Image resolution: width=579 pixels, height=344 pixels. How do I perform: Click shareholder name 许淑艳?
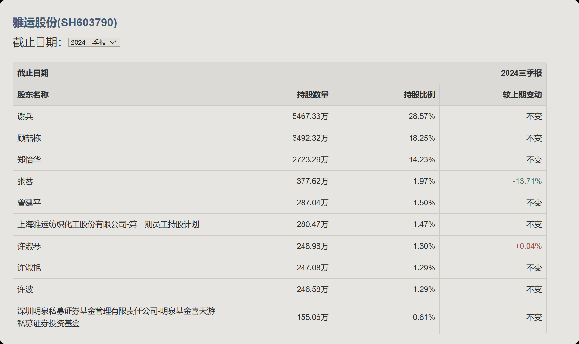tap(29, 268)
